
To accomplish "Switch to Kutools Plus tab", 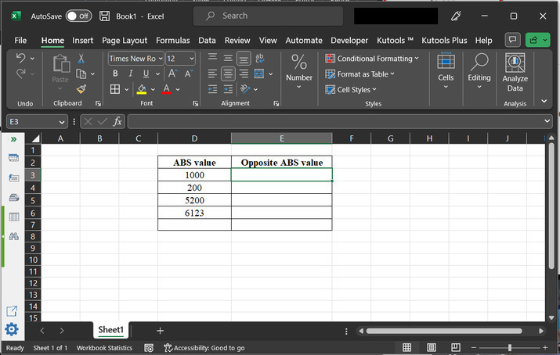I will coord(444,41).
